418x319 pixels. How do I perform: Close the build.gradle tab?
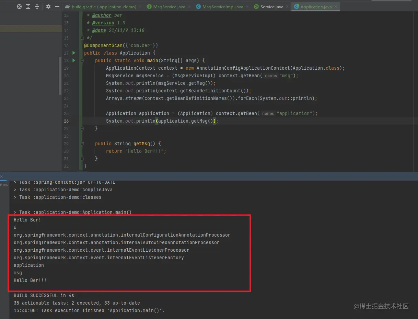click(140, 7)
